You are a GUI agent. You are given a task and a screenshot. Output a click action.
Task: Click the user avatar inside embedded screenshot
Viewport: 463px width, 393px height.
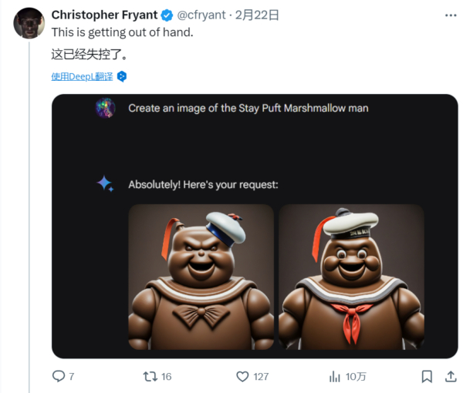(x=105, y=108)
